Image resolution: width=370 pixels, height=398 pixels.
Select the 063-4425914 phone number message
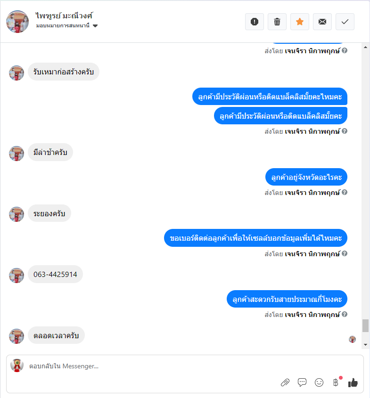point(55,274)
